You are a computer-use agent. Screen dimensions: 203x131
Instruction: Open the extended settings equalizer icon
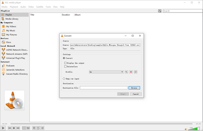[x=28, y=128]
